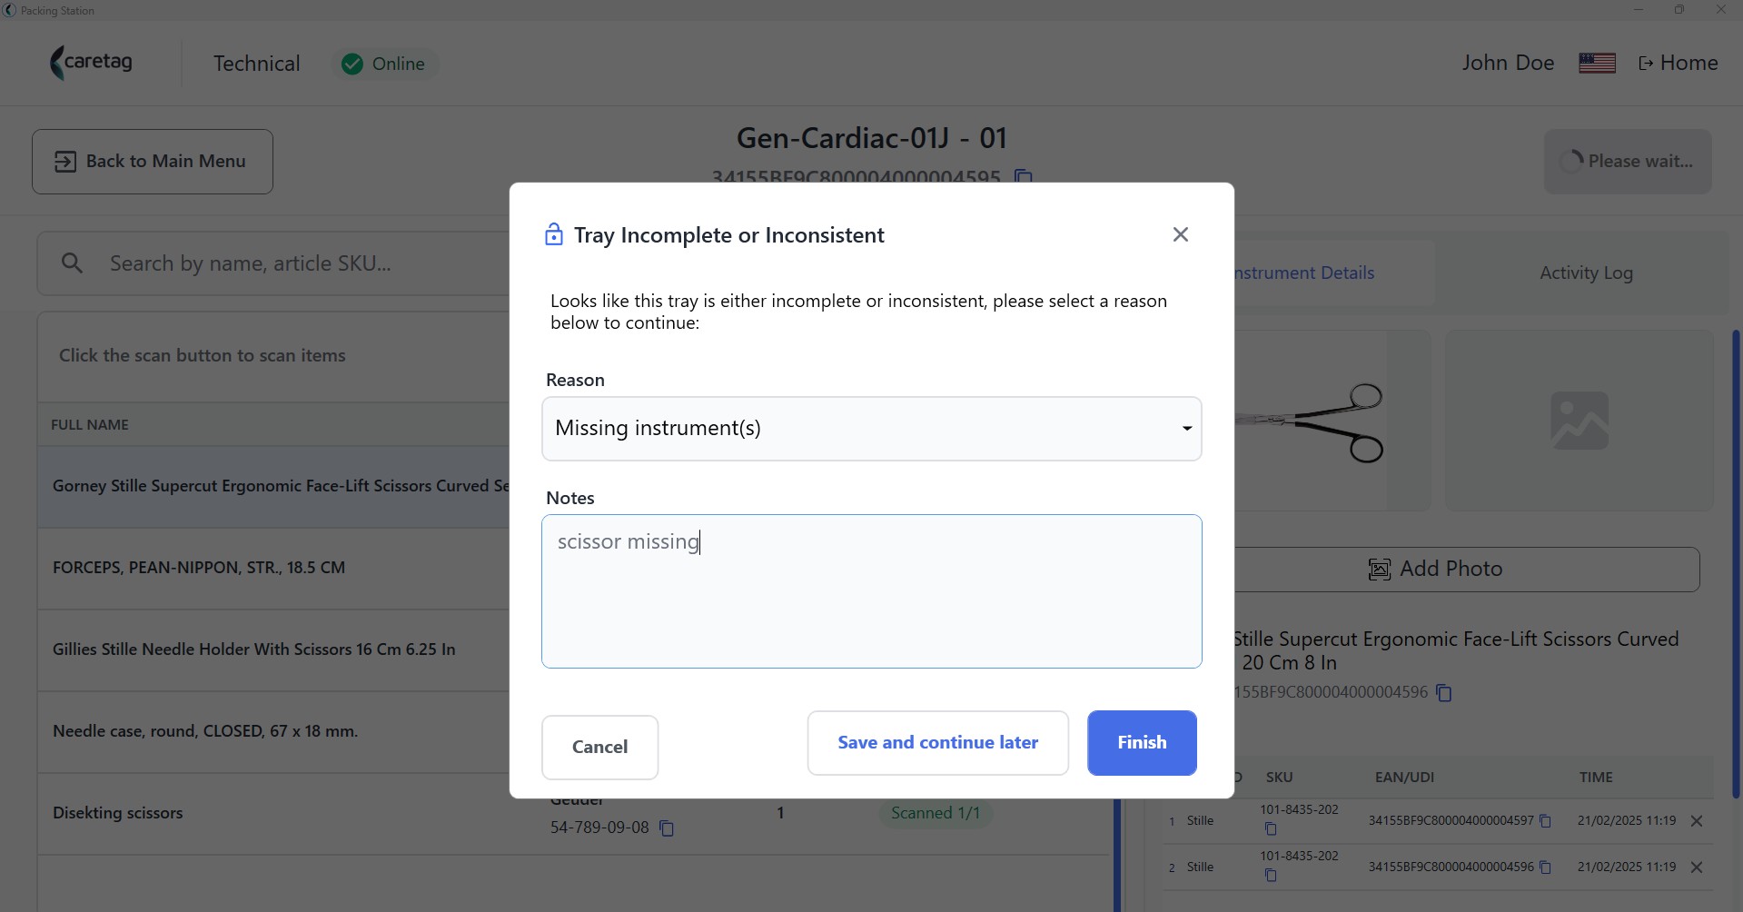
Task: Copy SKU in scan row 1
Action: coord(1271,829)
